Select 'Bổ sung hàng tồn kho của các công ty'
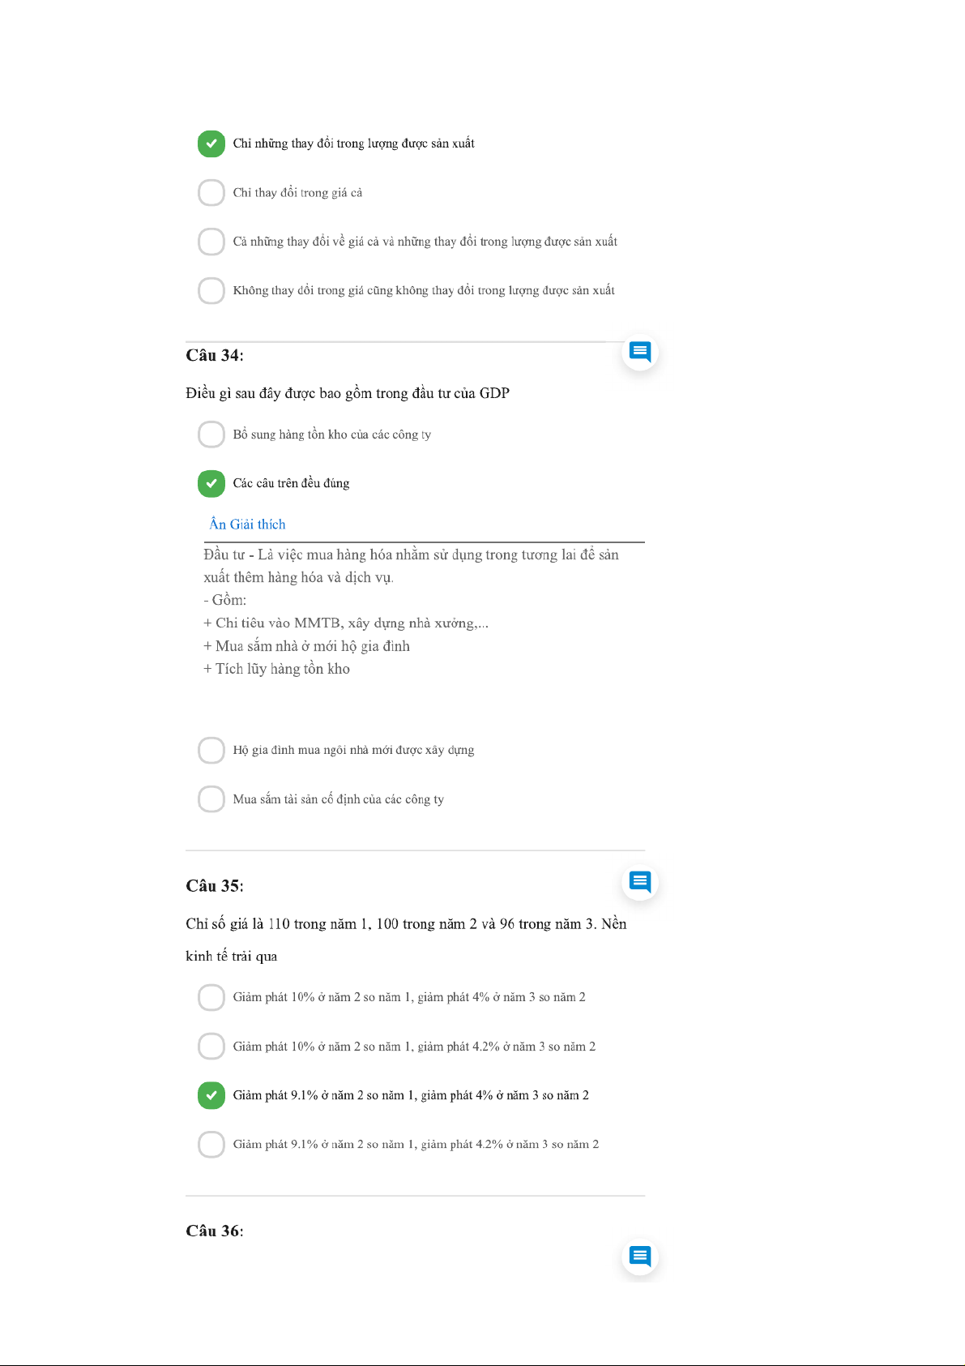965x1366 pixels. [x=211, y=435]
